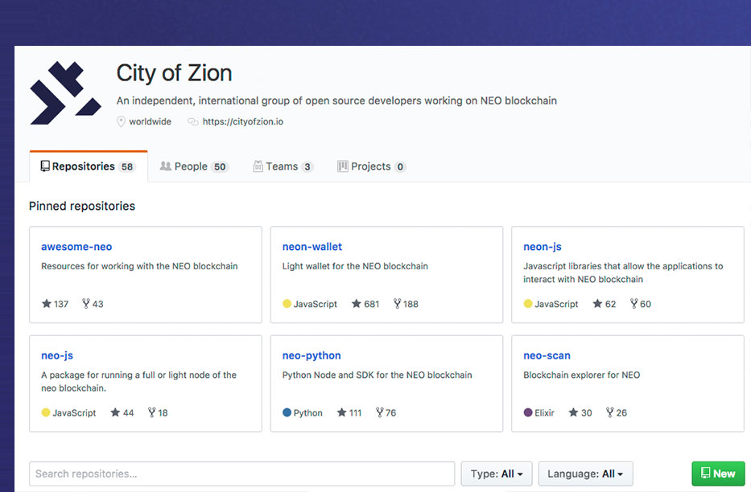The width and height of the screenshot is (751, 492).
Task: Click the Teams tab icon
Action: click(x=258, y=166)
